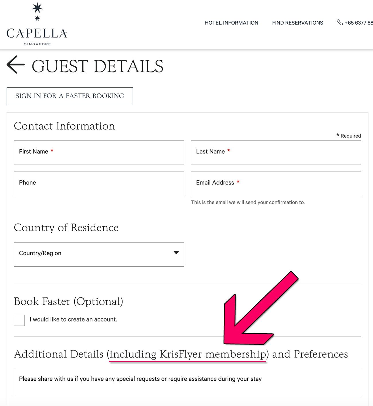
Task: Click the special requests text box
Action: pos(187,382)
